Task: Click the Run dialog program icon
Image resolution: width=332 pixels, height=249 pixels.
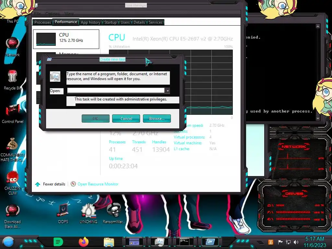Action: [55, 77]
